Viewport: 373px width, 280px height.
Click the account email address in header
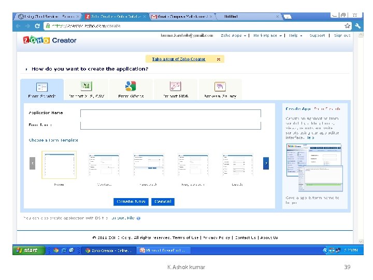[187, 35]
